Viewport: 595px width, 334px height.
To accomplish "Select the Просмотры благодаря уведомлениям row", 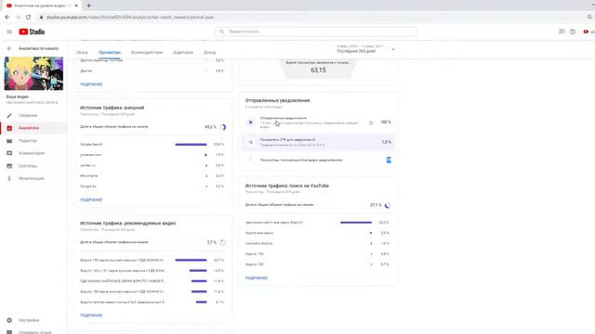I will point(318,161).
